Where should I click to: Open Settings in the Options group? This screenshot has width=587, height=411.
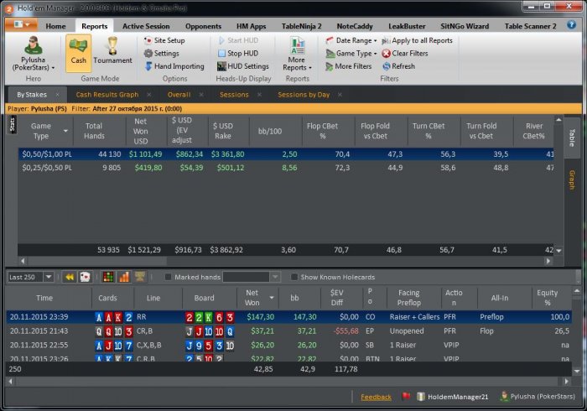(x=162, y=53)
